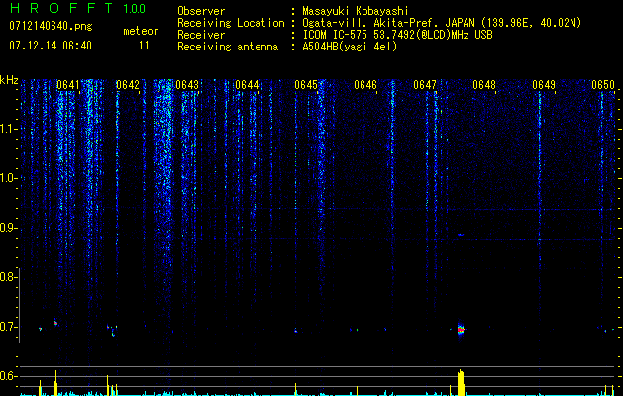Click the 0643 time marker
This screenshot has width=623, height=396.
coord(187,85)
